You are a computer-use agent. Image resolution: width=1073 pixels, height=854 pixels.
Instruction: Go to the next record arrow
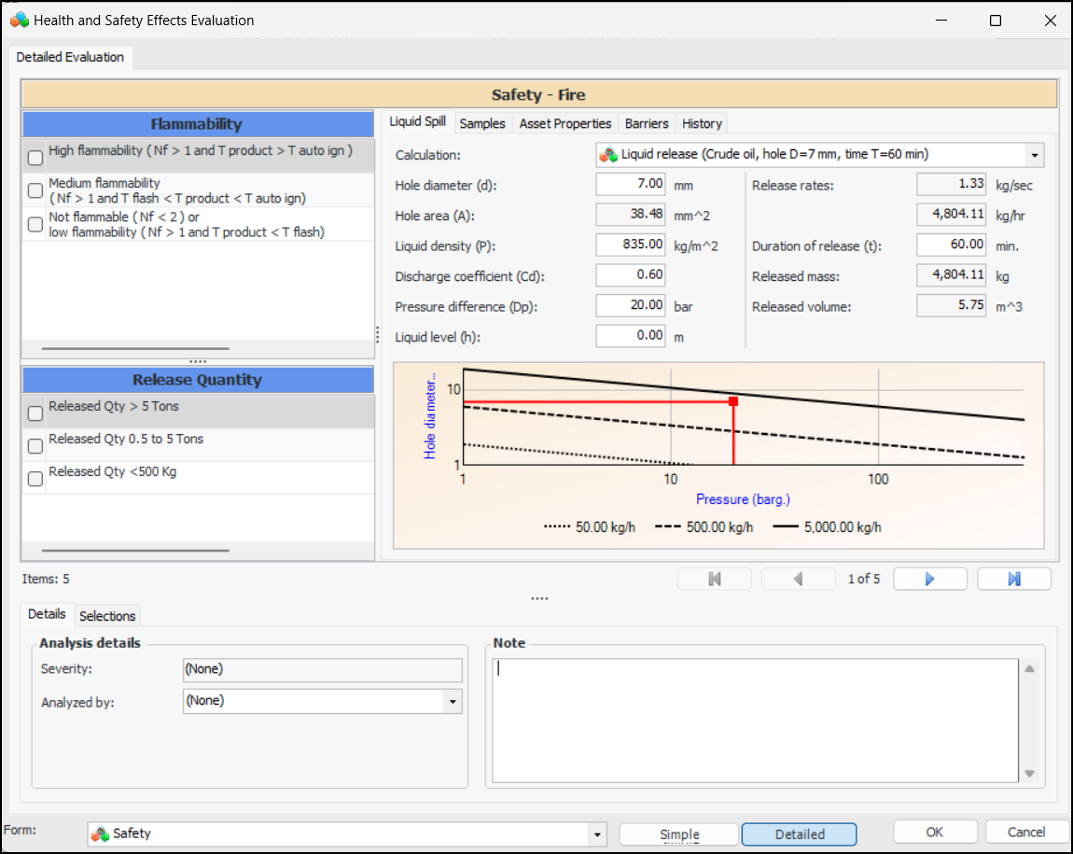(x=929, y=580)
